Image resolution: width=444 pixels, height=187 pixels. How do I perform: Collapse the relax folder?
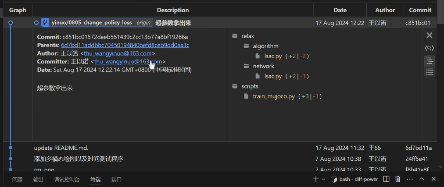click(247, 36)
